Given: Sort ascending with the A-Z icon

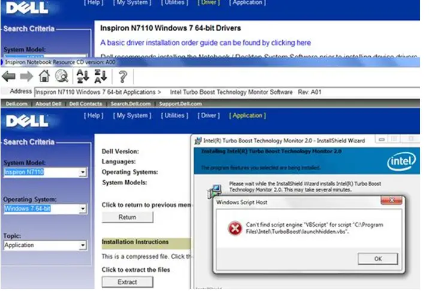Looking at the screenshot, I should (x=83, y=76).
